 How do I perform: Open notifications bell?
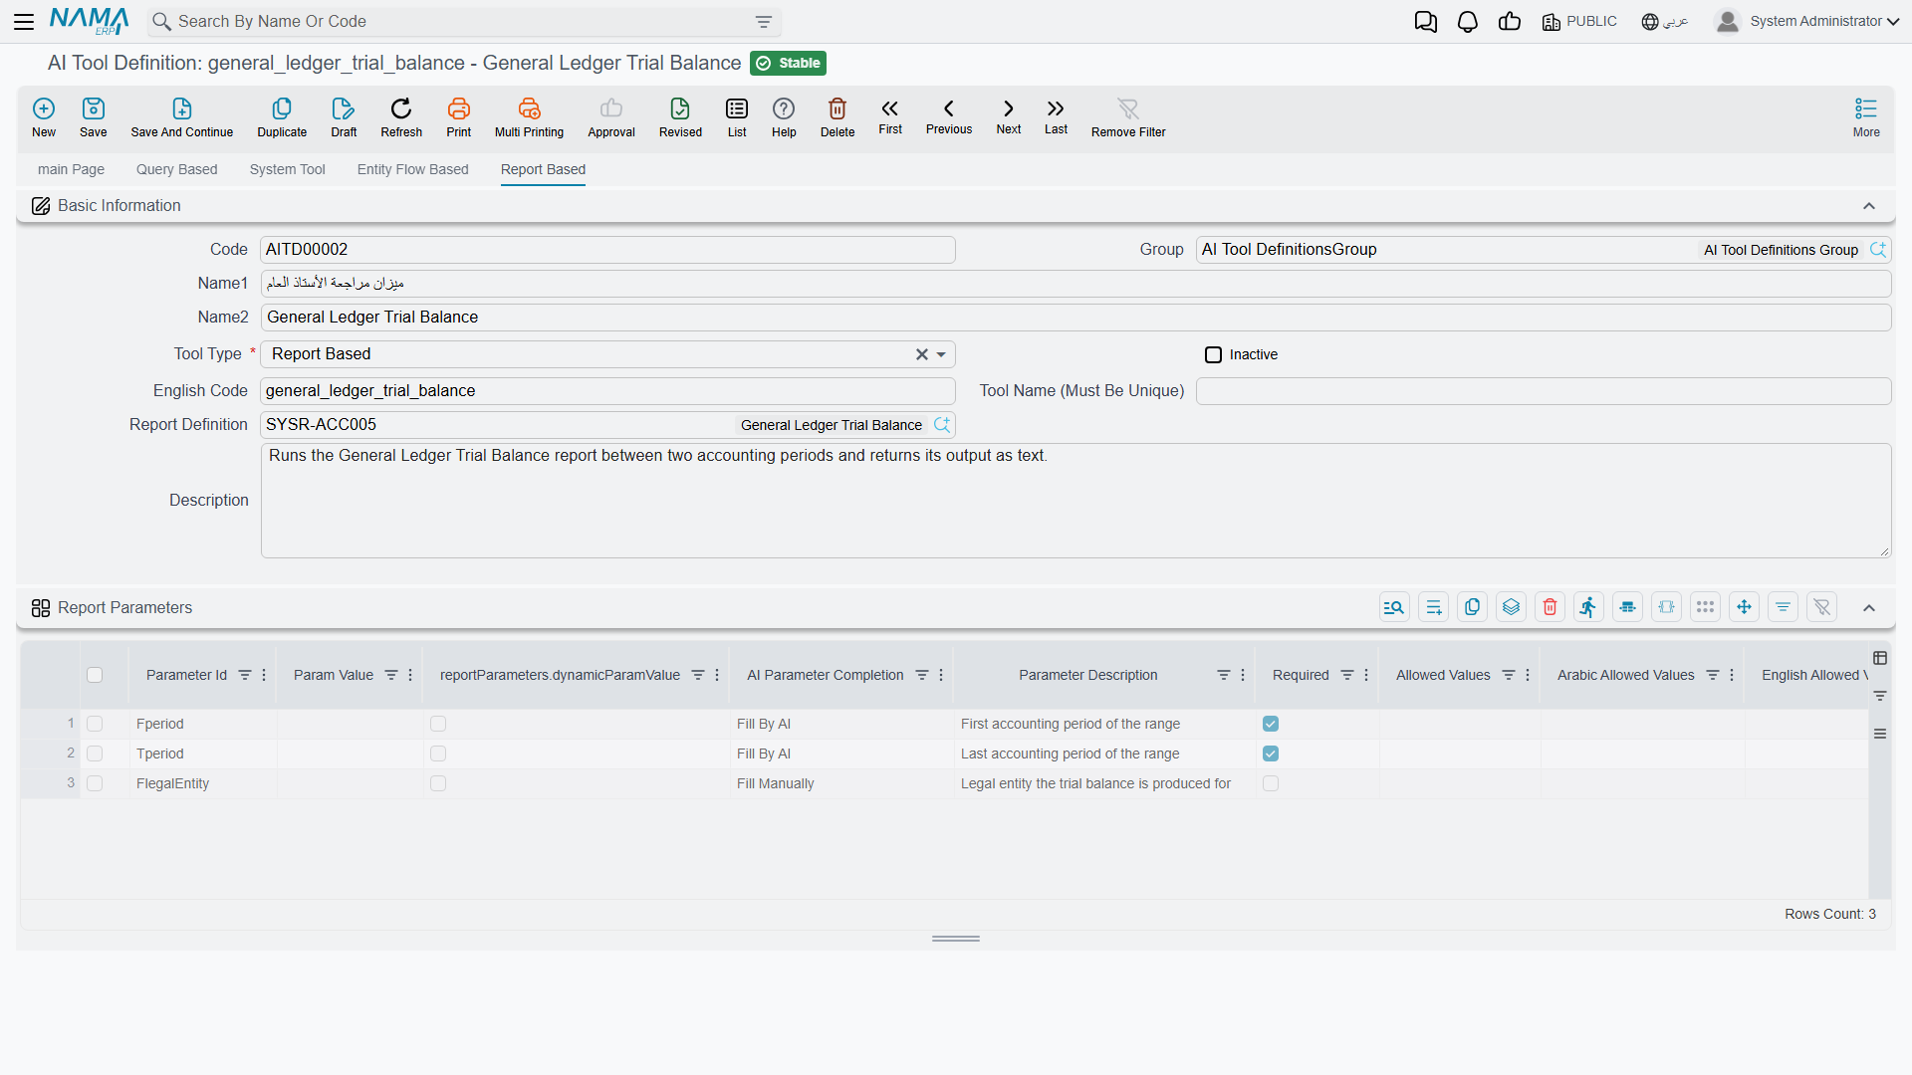[x=1468, y=22]
